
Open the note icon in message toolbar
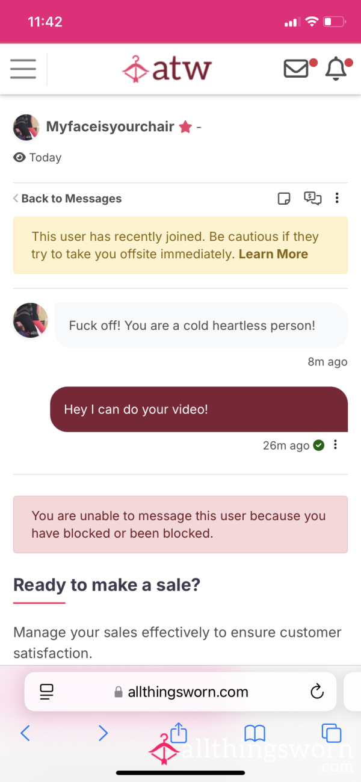(284, 198)
